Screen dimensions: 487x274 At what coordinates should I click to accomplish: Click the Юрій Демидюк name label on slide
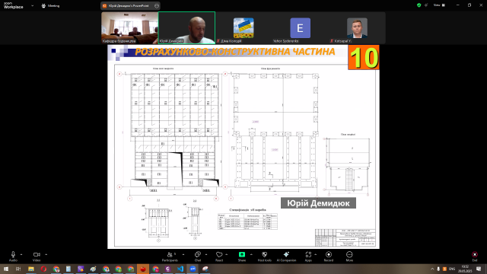click(x=318, y=203)
